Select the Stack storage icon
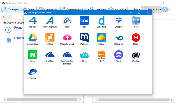 [119, 55]
